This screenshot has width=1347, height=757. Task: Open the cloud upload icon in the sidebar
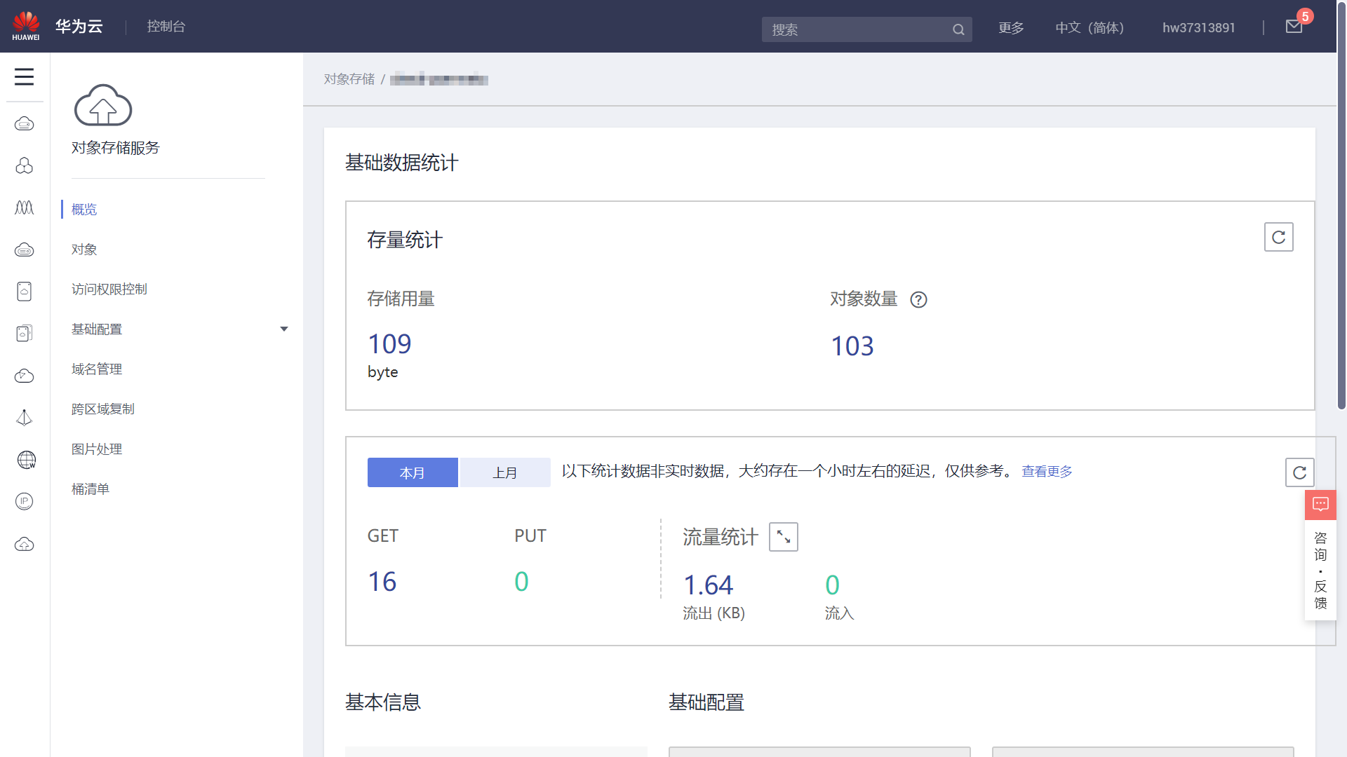pyautogui.click(x=25, y=544)
